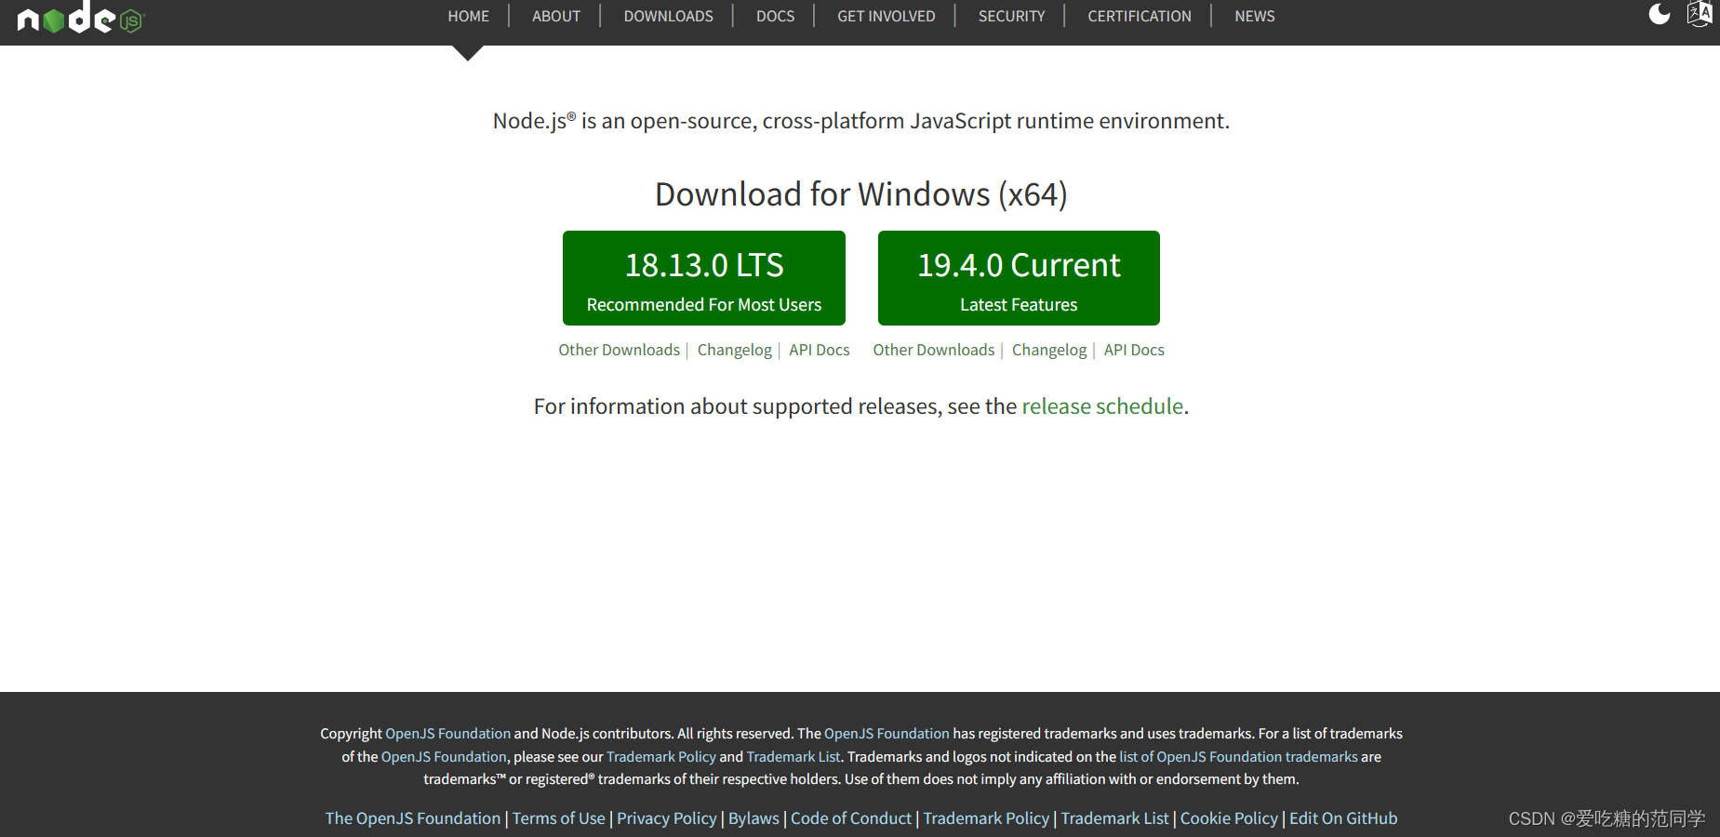
Task: Click the Node.js logo
Action: click(x=81, y=18)
